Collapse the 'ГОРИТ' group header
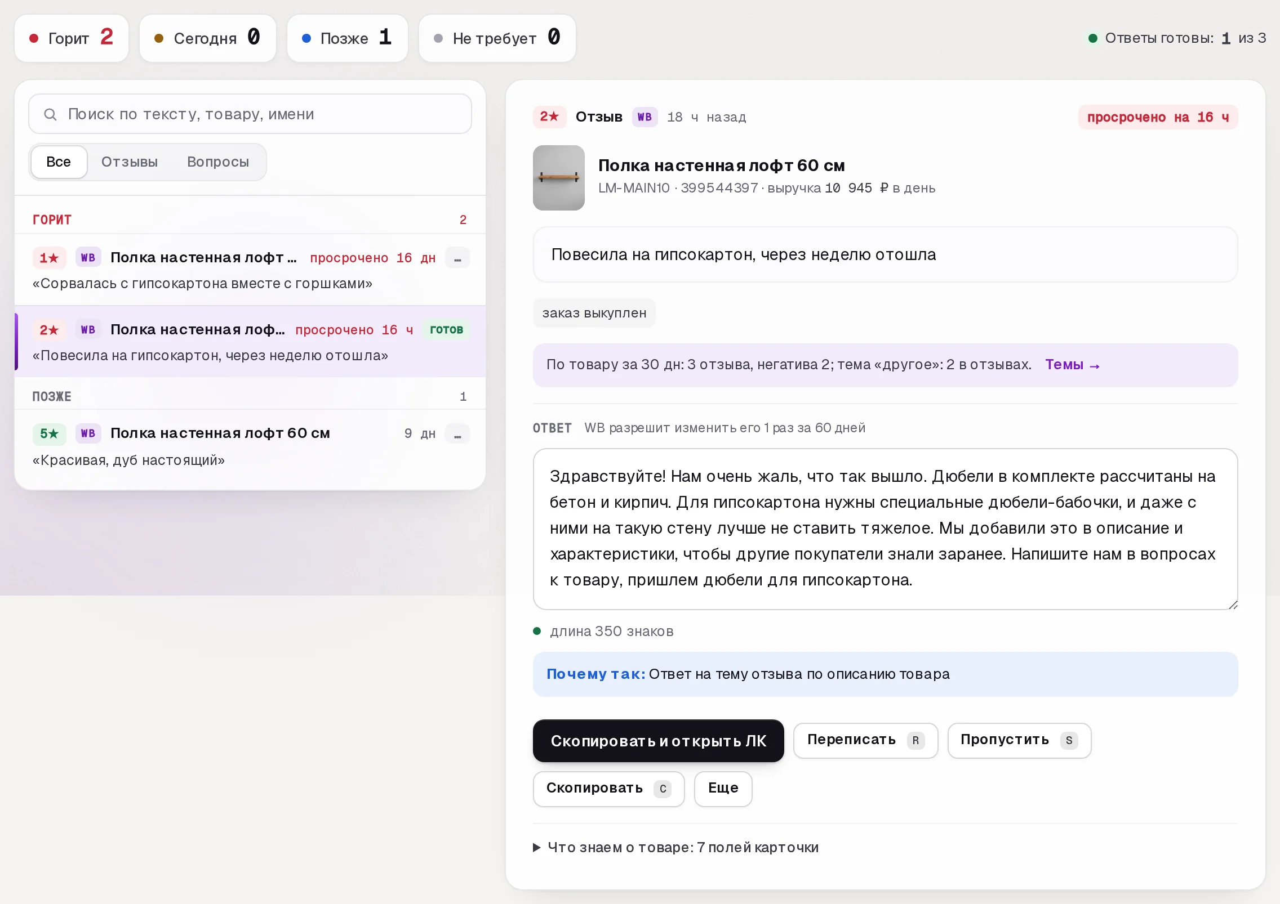 pyautogui.click(x=250, y=220)
